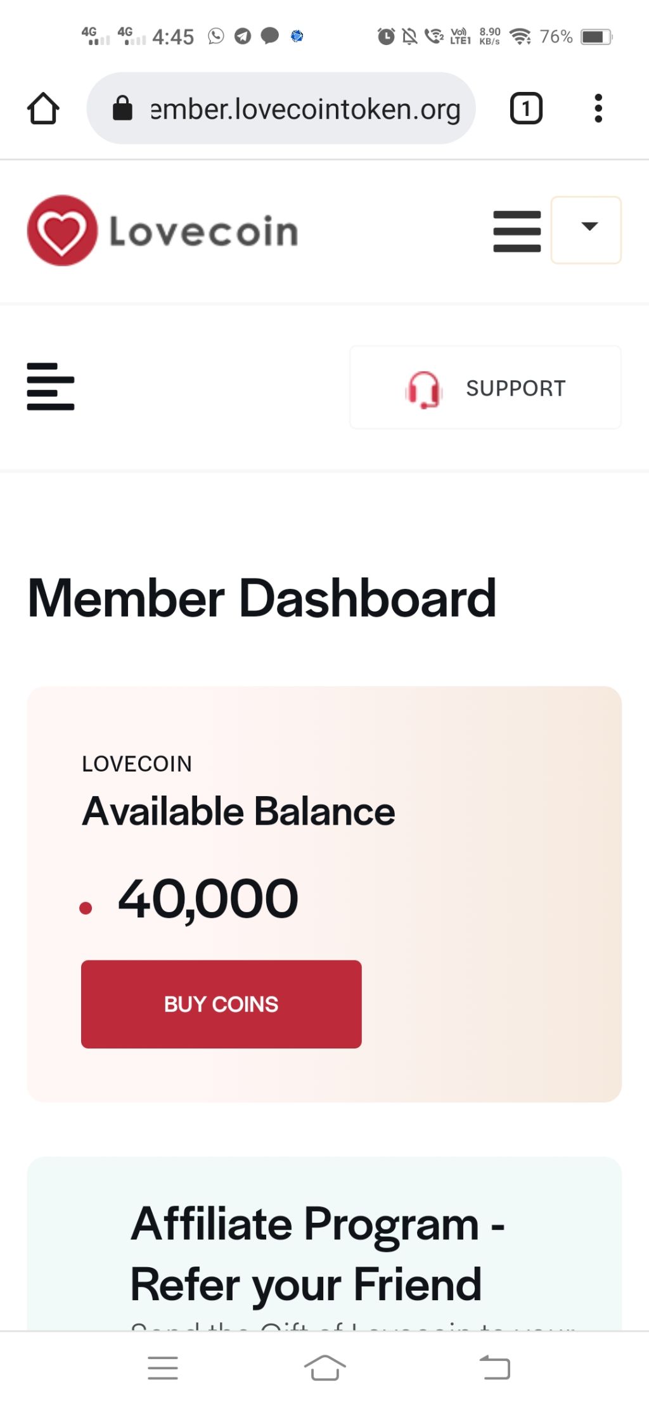
Task: Open the left-aligned sidebar menu icon
Action: [x=51, y=386]
